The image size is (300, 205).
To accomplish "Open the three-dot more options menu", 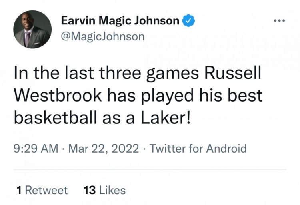I will [x=280, y=20].
